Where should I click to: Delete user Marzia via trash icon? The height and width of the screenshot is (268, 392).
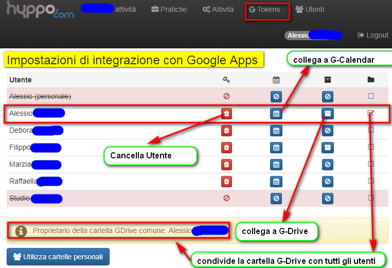coord(226,165)
